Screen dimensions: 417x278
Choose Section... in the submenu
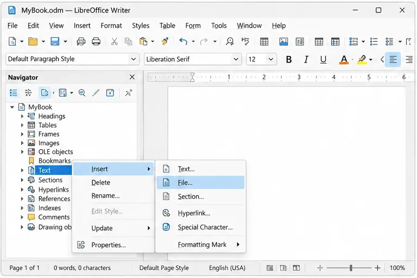pos(200,197)
